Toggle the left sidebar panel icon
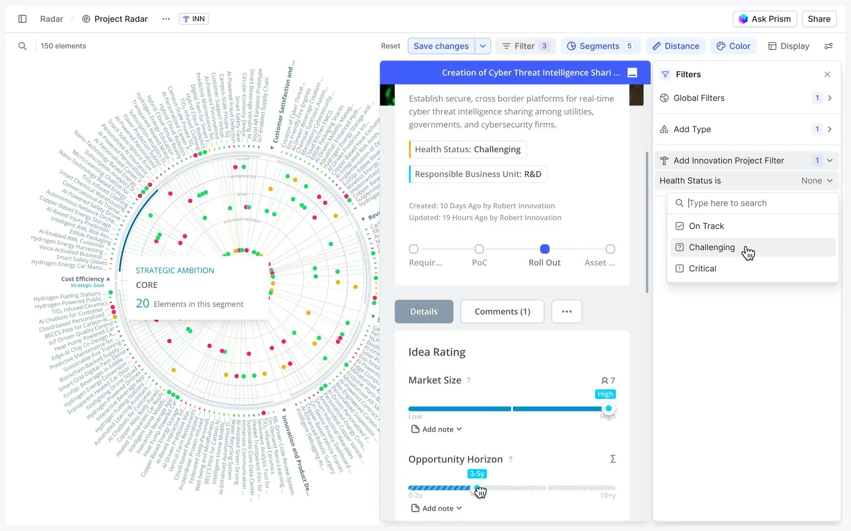The width and height of the screenshot is (851, 531). [x=22, y=19]
